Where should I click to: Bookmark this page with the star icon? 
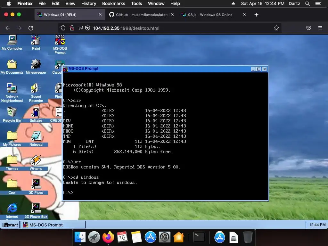[276, 28]
